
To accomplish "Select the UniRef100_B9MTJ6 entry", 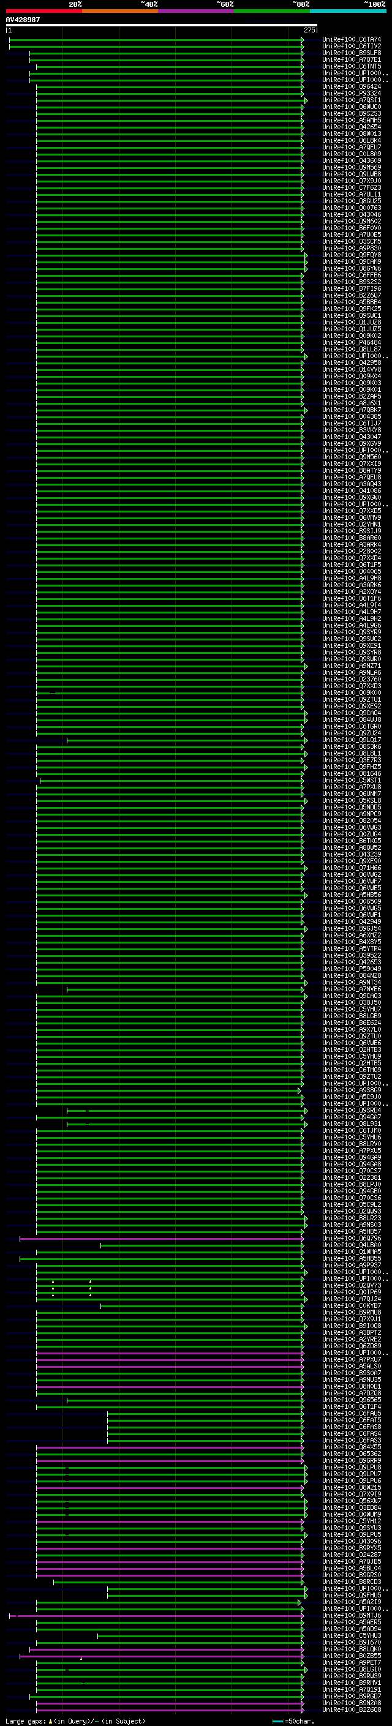I will point(352,1615).
